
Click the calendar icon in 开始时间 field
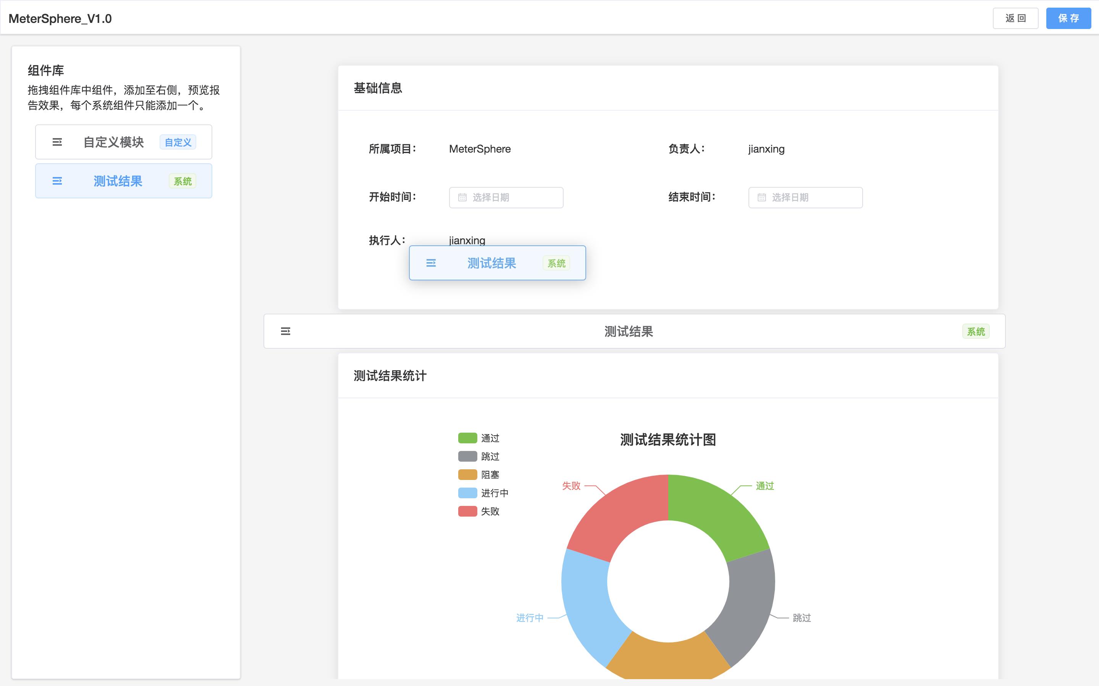(x=462, y=197)
